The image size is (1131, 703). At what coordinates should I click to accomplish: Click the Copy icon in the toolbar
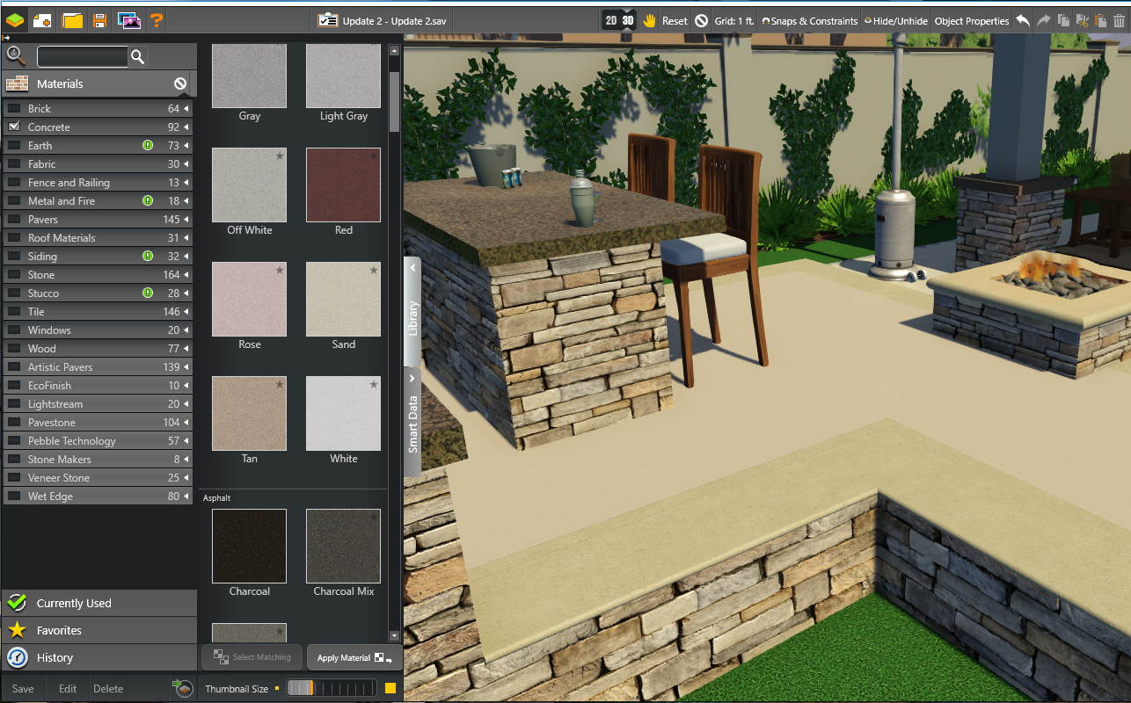pos(1063,19)
